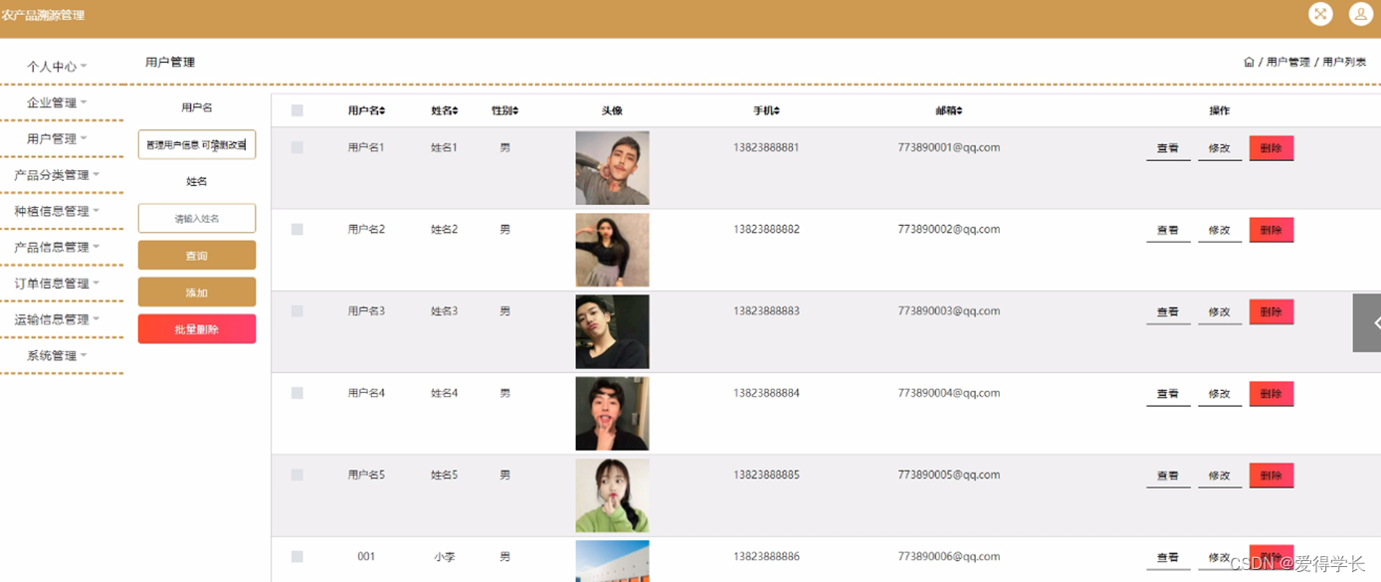This screenshot has height=582, width=1381.
Task: Expand the 运输信息管理 menu
Action: click(x=57, y=319)
